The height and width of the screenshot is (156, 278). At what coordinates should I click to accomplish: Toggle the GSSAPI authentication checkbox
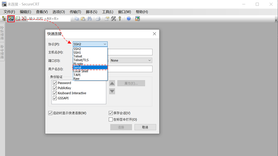[x=55, y=98]
